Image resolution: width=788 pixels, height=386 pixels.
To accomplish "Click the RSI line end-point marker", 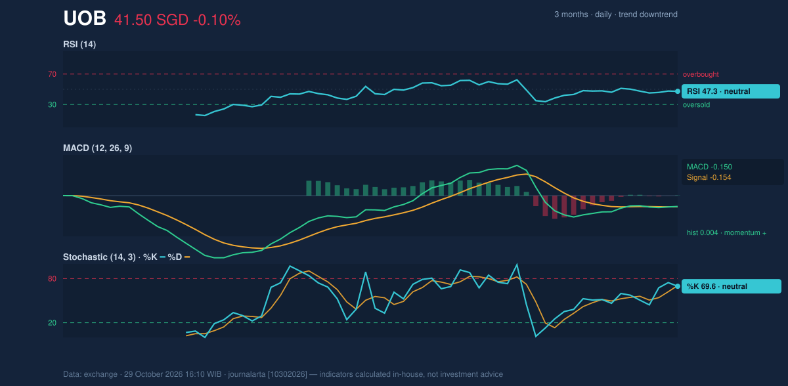I will pos(678,91).
